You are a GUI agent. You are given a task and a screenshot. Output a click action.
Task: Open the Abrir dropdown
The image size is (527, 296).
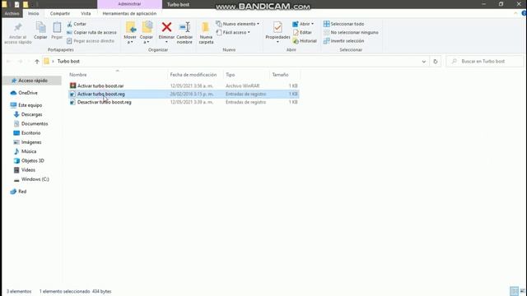pos(303,24)
